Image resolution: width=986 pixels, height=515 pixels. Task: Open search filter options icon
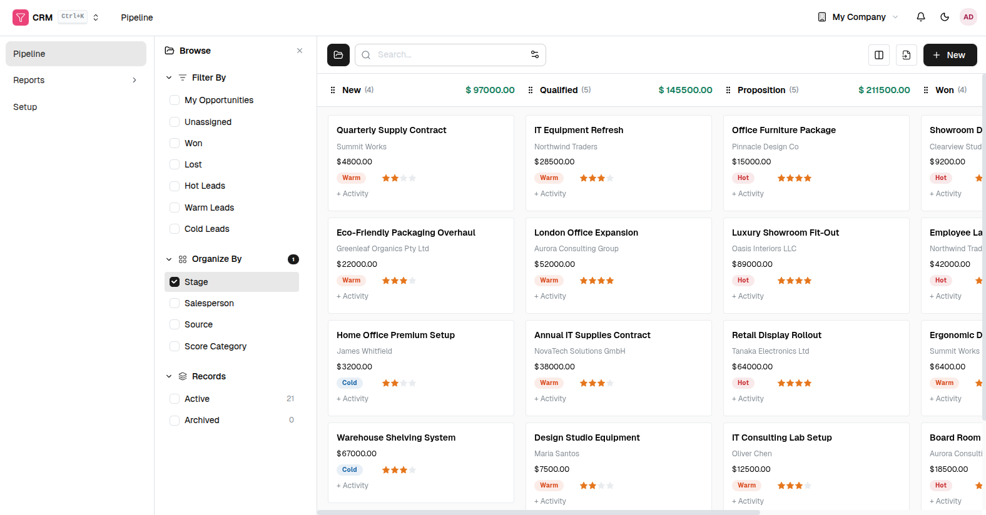click(x=534, y=55)
